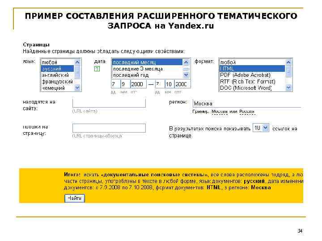Viewport: 322px width, 241px height.
Task: Choose "французский" in the язык list
Action: click(x=57, y=82)
